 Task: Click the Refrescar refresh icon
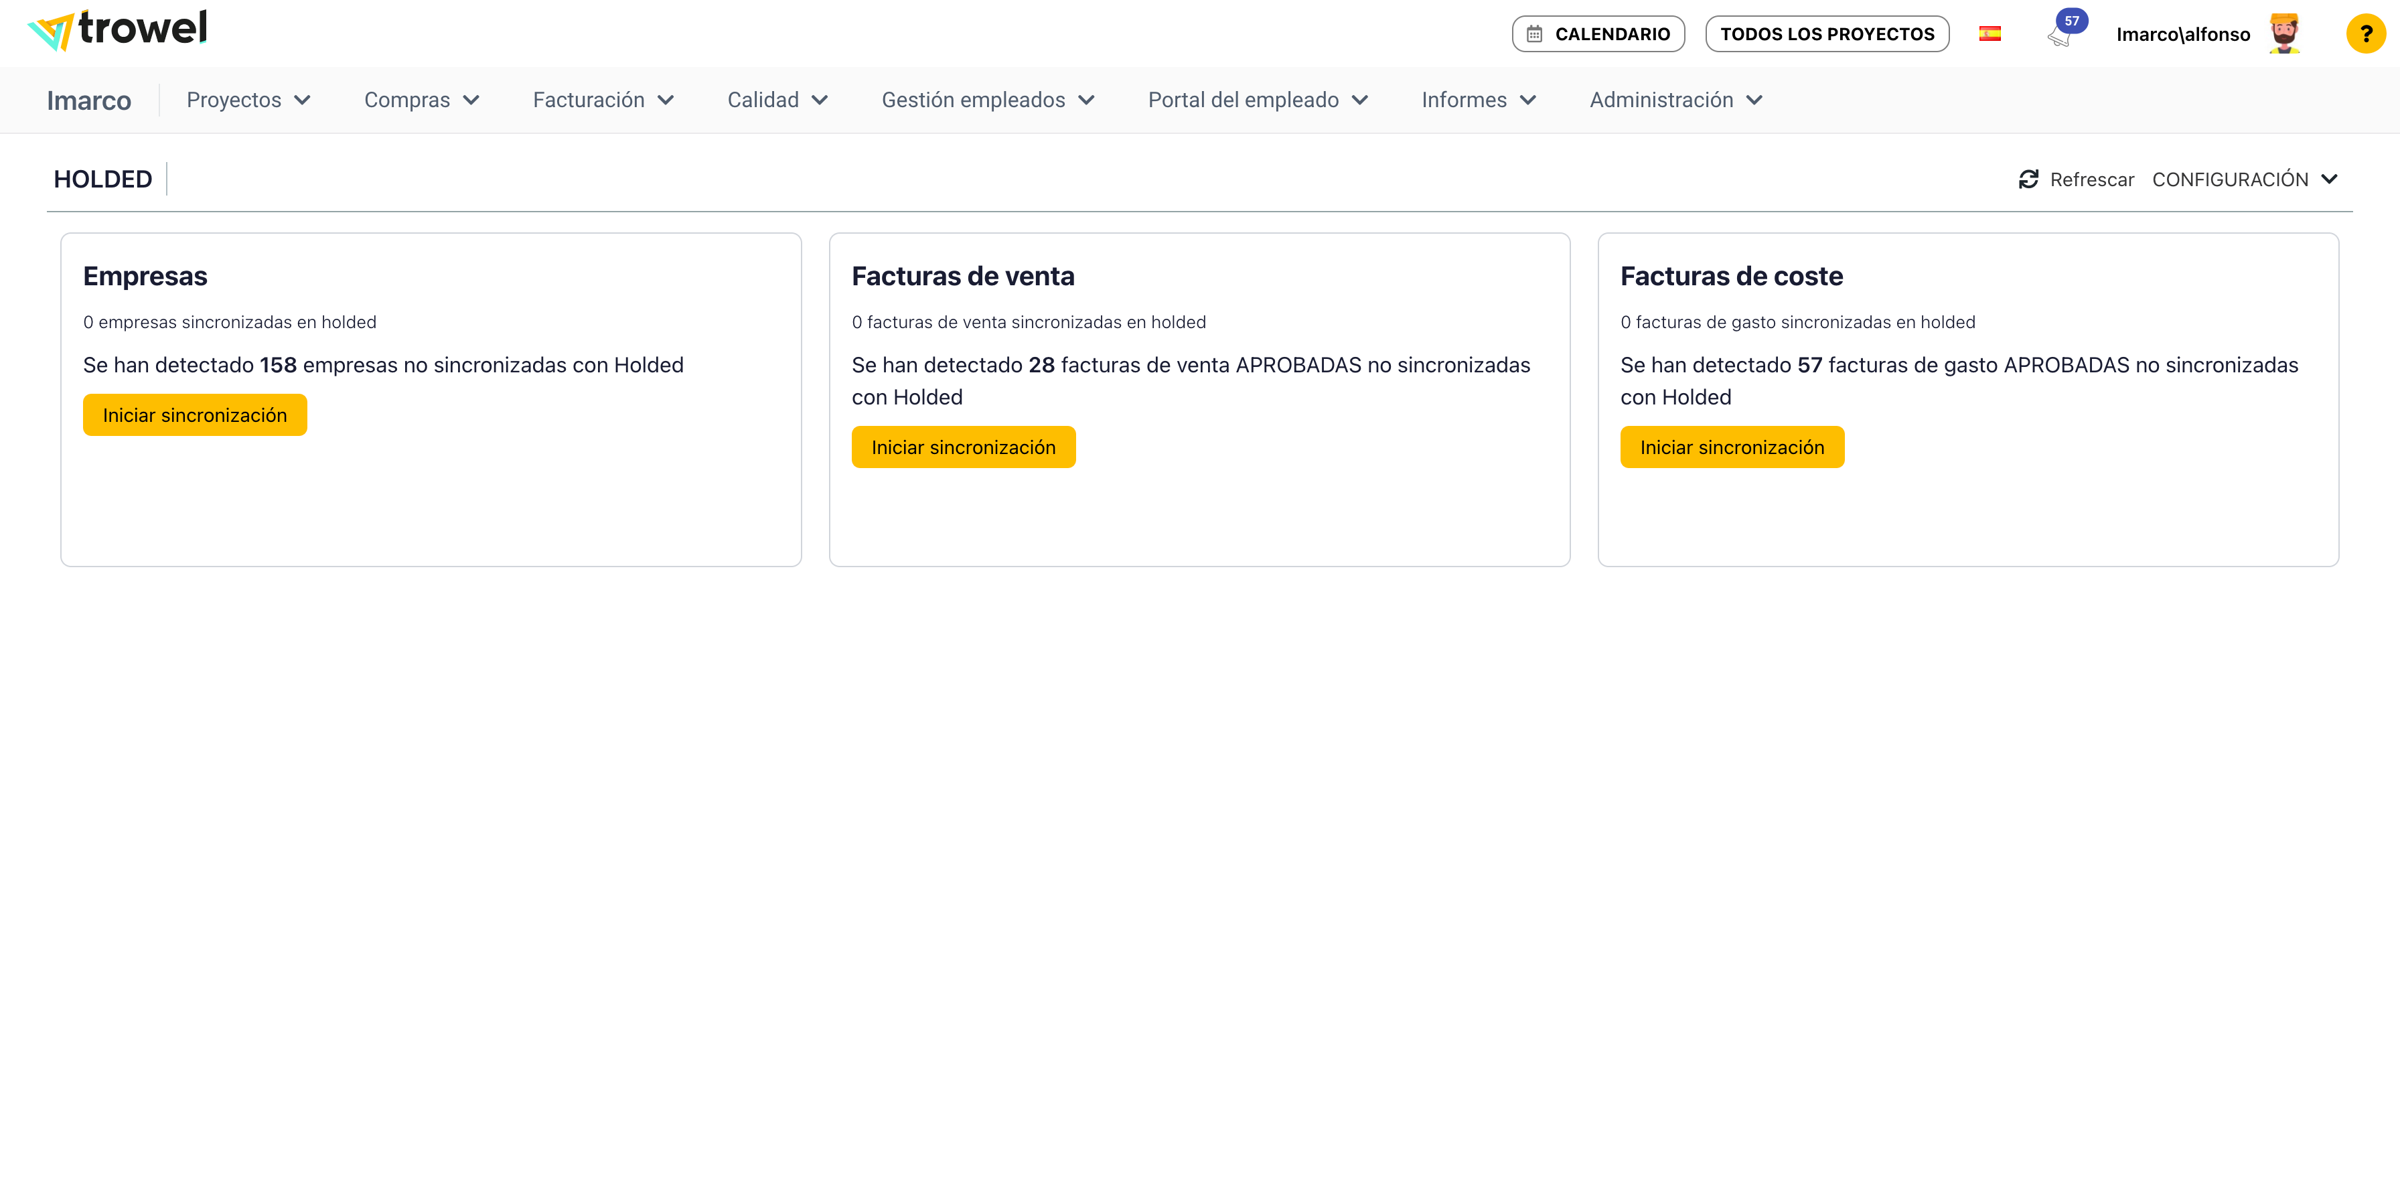point(2028,179)
